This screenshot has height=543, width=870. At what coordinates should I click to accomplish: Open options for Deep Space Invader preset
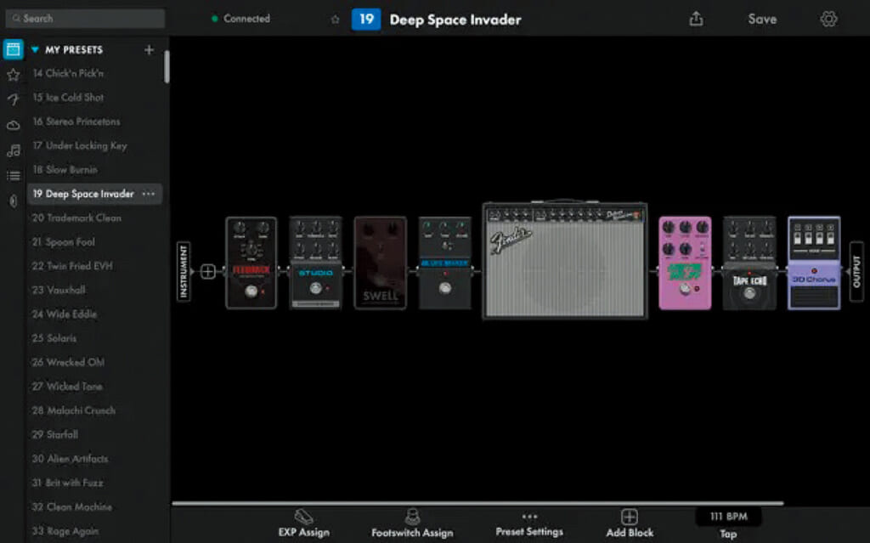pyautogui.click(x=148, y=194)
